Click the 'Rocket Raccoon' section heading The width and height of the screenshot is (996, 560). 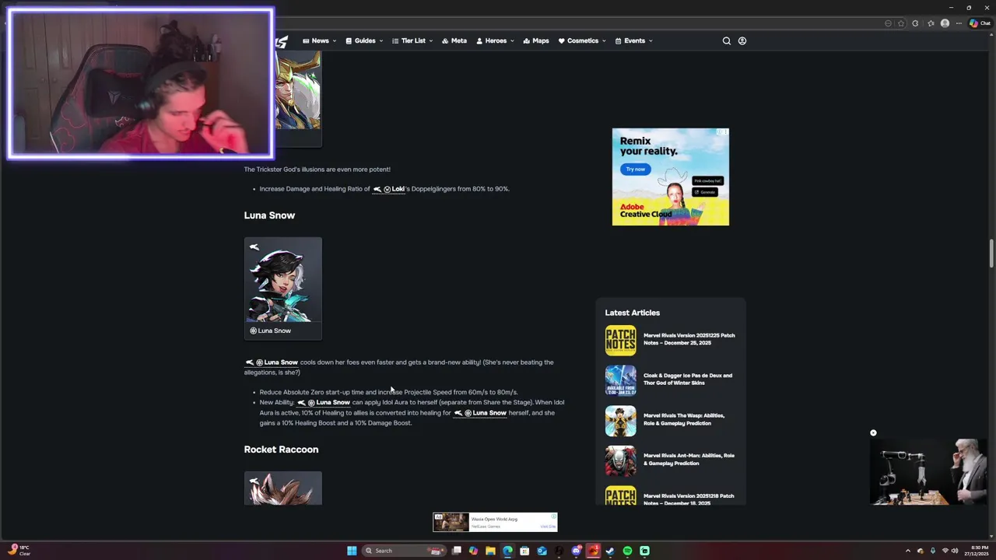click(x=281, y=450)
